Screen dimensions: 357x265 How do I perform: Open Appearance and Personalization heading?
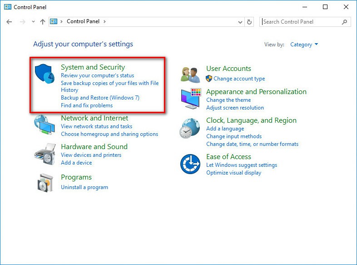[x=256, y=92]
